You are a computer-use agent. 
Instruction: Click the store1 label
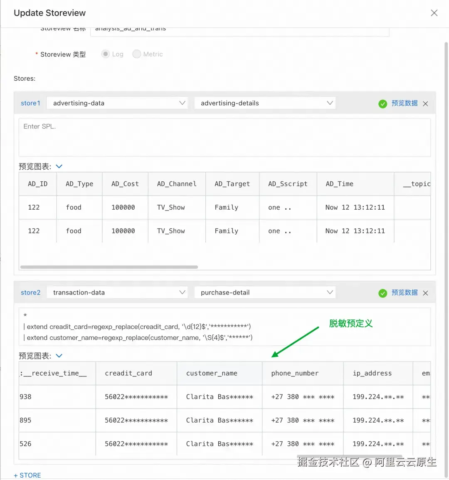30,103
